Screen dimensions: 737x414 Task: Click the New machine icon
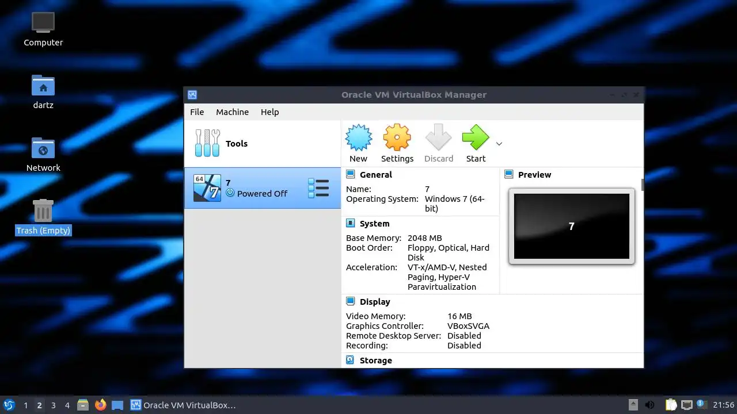[x=358, y=138]
